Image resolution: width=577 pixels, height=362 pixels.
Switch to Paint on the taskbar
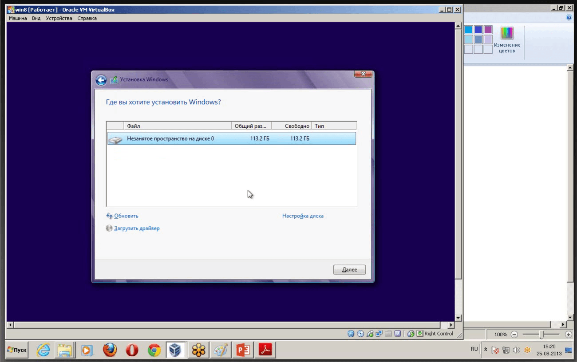tap(221, 350)
